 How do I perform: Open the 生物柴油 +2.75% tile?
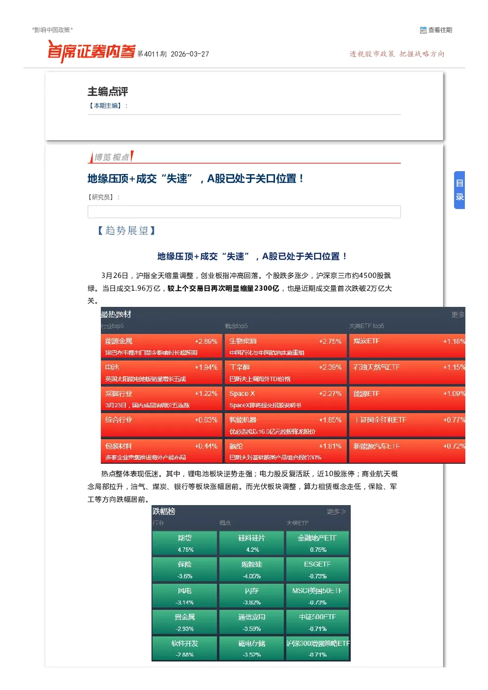285,346
